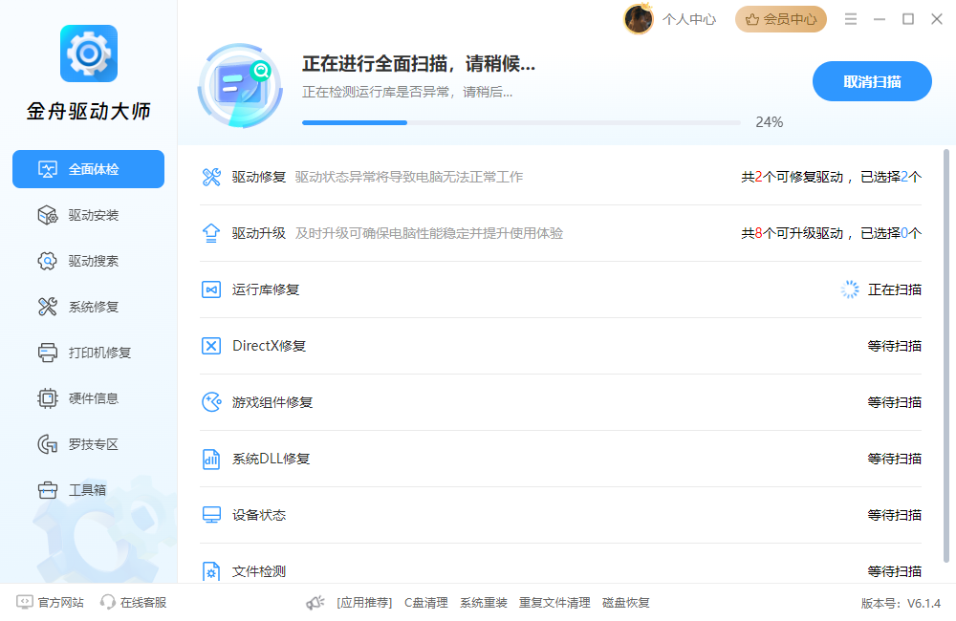
Task: Click the DirectX修复 wrench icon
Action: 210,346
